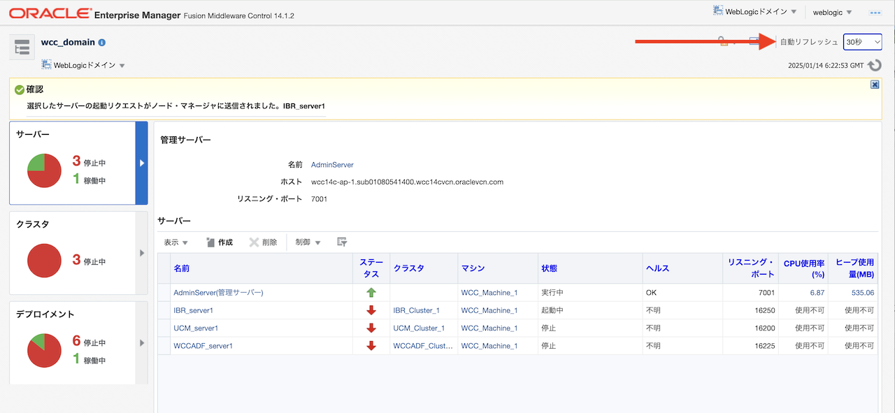This screenshot has width=895, height=413.
Task: Sort by the CPU使用率(%) column header
Action: click(x=804, y=268)
